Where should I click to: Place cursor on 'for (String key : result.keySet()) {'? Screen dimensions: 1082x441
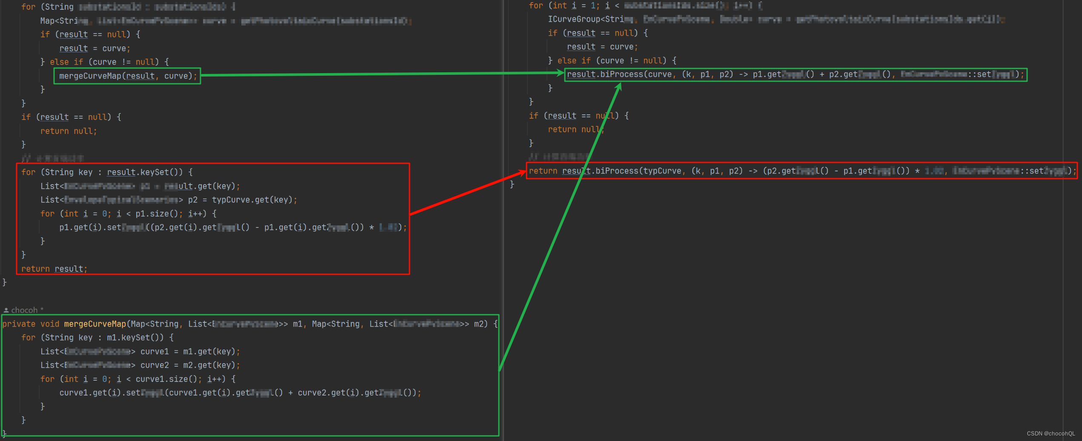(107, 172)
